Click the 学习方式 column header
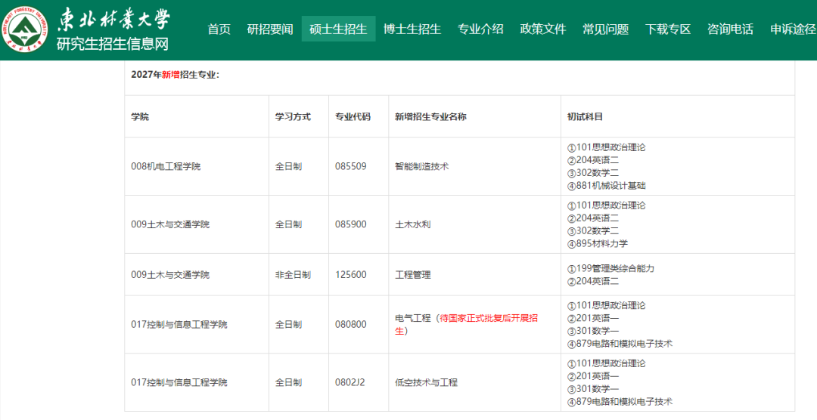817x420 pixels. tap(293, 116)
